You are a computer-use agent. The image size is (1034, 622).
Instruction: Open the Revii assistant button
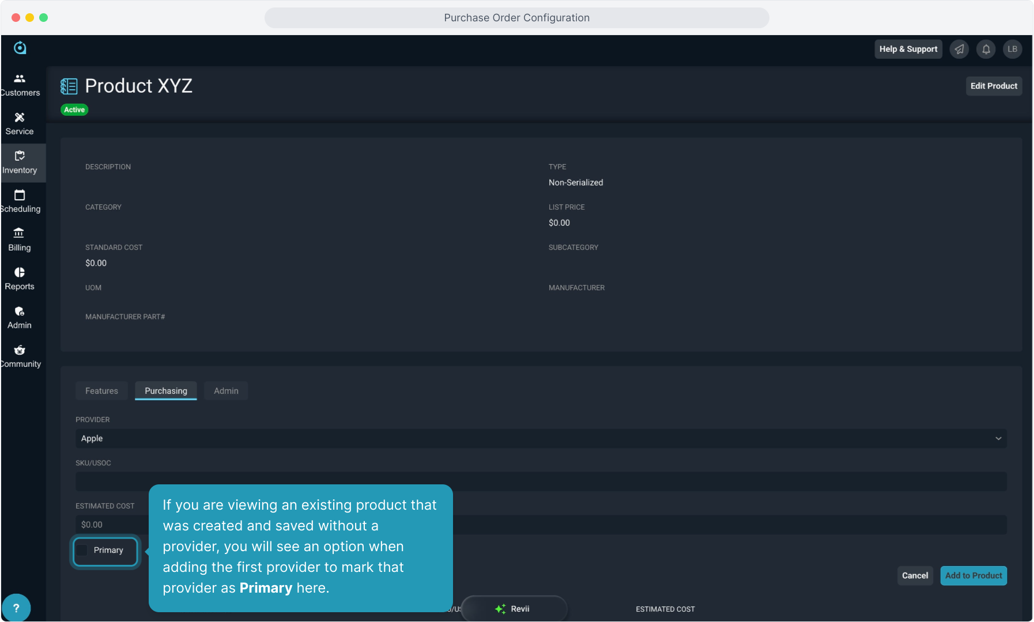[x=514, y=609]
